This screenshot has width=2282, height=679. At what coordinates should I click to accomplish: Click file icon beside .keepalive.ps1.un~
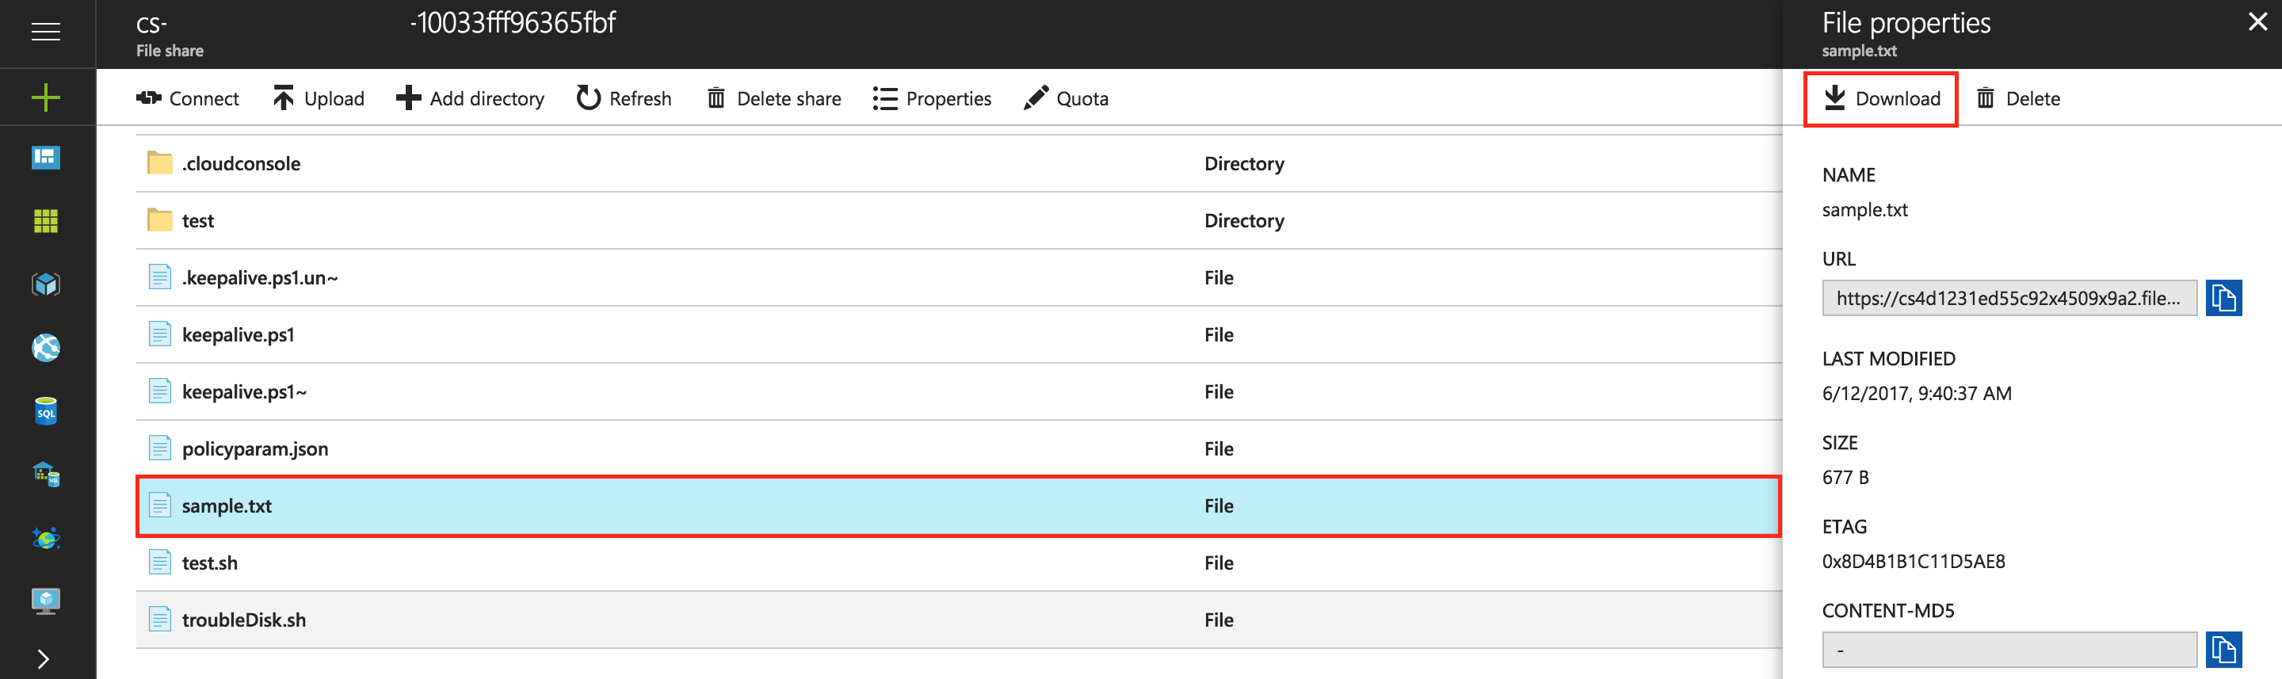tap(159, 277)
